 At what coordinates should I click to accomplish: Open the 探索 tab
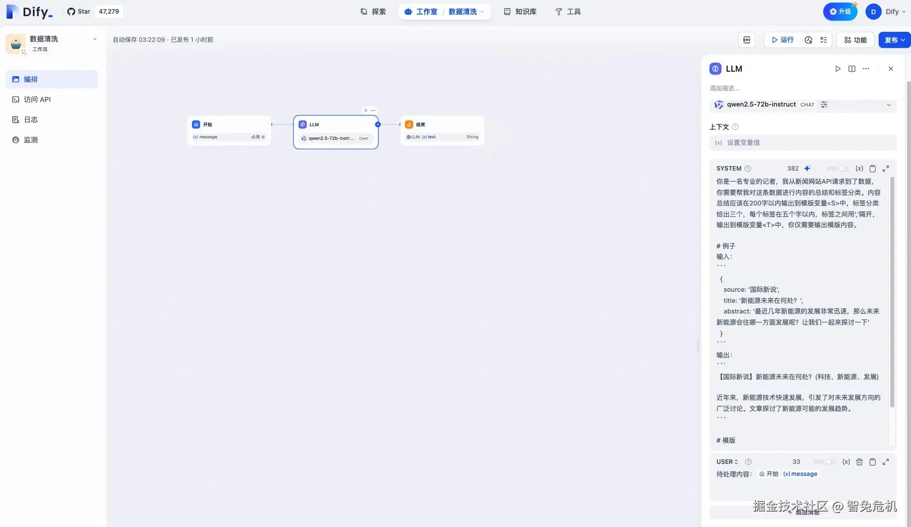tap(373, 12)
